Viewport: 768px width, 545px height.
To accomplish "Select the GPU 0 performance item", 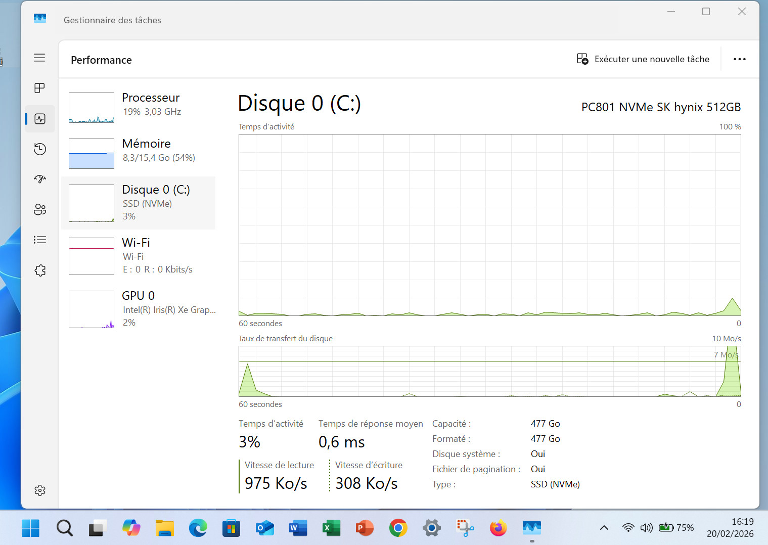I will tap(138, 309).
